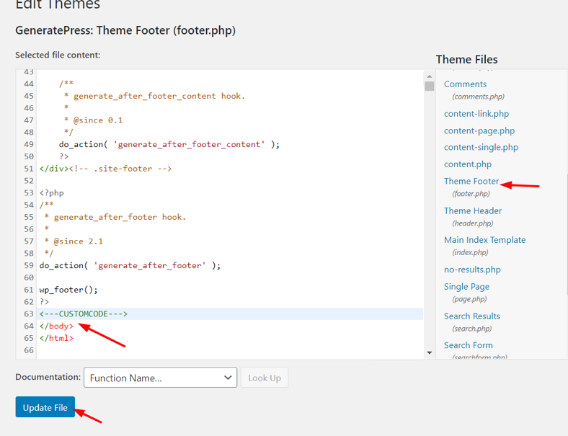Open Single Page theme file
The width and height of the screenshot is (568, 436).
(466, 286)
